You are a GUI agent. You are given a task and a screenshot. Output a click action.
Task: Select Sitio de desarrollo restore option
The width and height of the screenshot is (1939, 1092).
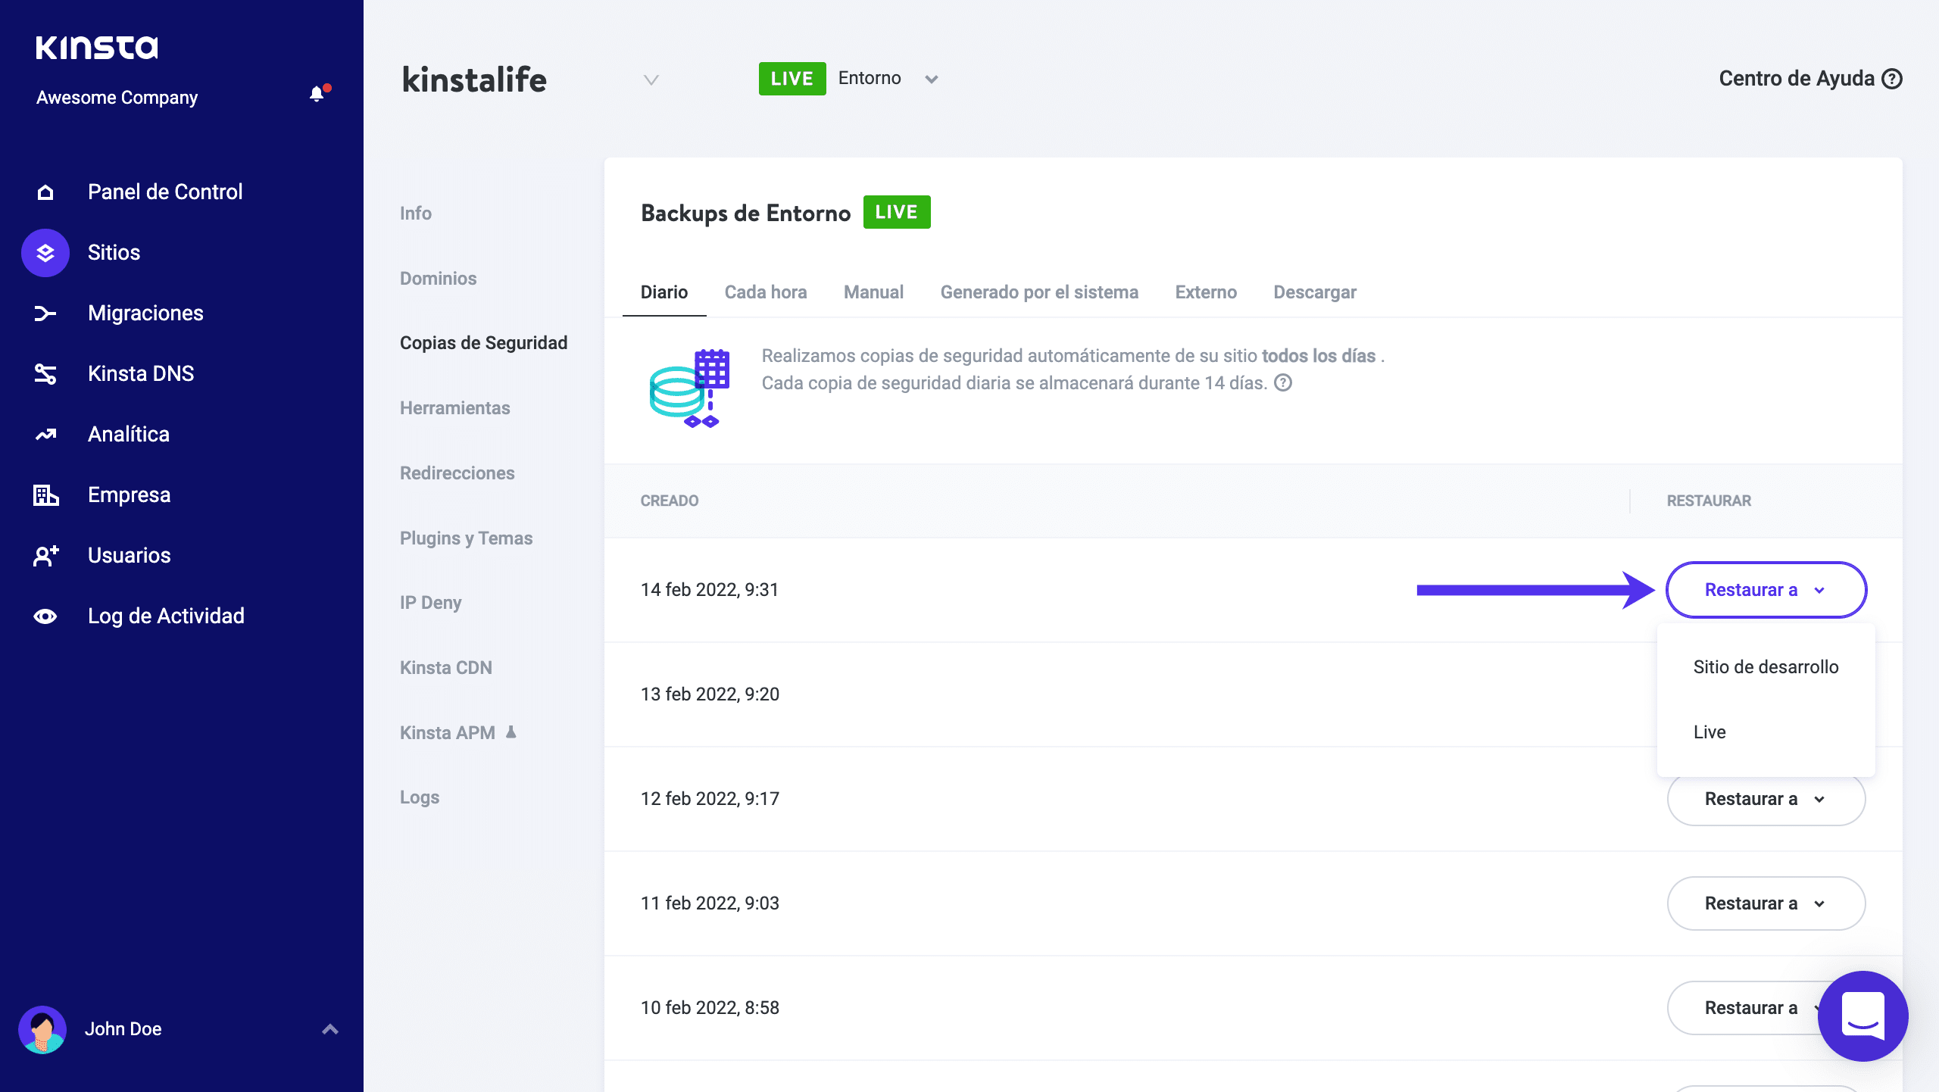click(1766, 667)
